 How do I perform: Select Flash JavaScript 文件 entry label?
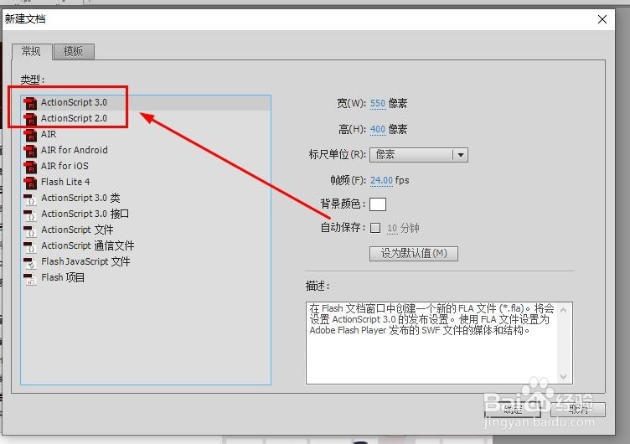pos(85,261)
